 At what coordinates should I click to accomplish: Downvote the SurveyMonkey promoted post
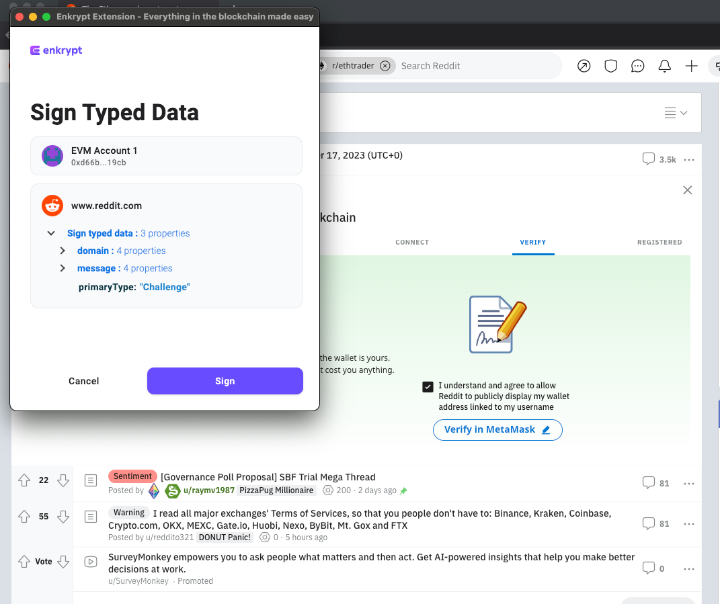point(63,562)
